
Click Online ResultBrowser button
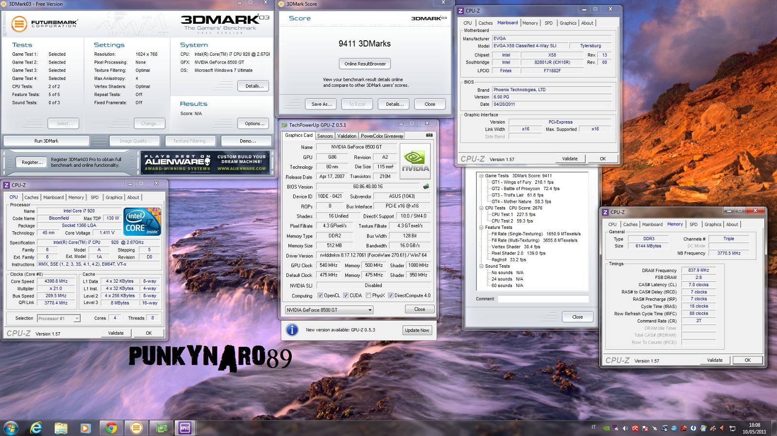click(x=365, y=64)
